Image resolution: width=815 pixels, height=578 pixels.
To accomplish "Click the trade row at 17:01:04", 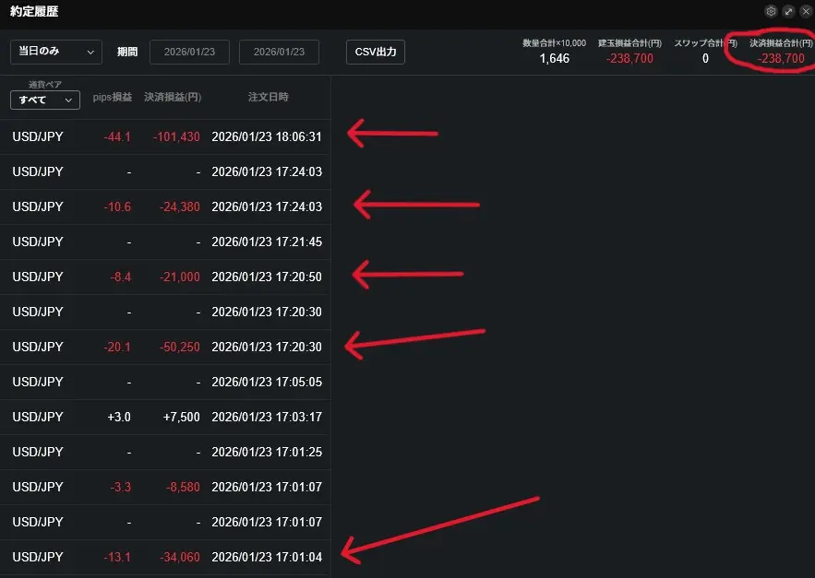I will [x=166, y=557].
